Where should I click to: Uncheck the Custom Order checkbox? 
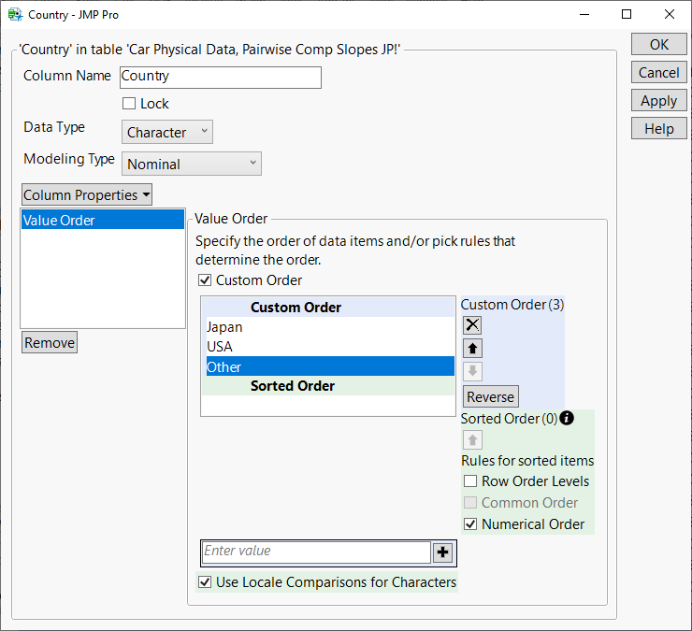click(x=205, y=280)
